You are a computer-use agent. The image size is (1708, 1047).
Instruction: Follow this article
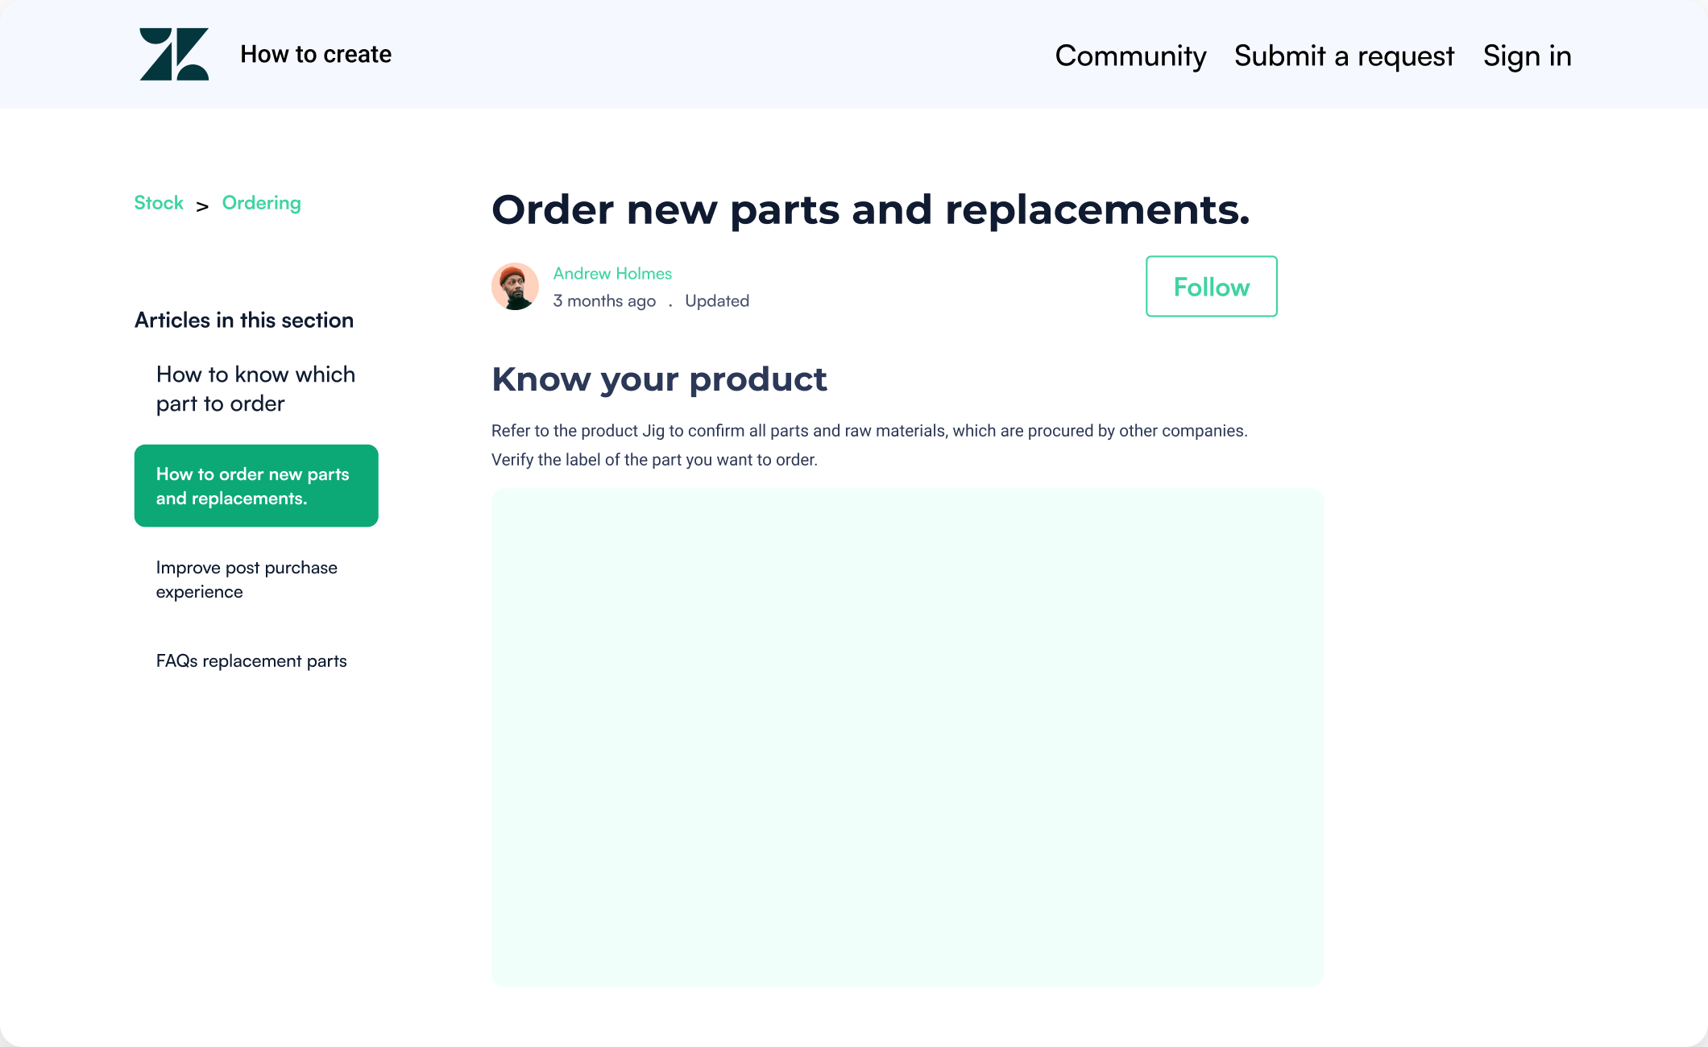tap(1211, 287)
